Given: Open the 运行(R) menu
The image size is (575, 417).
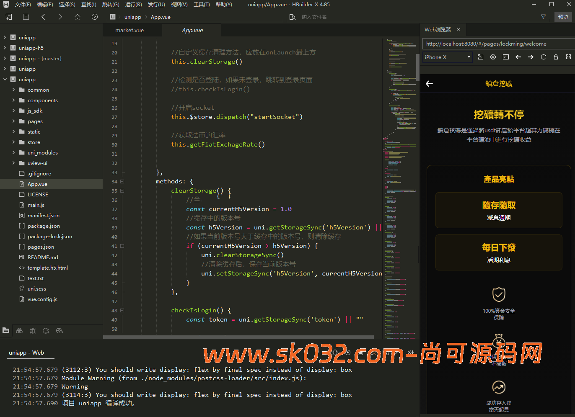Looking at the screenshot, I should coord(133,5).
